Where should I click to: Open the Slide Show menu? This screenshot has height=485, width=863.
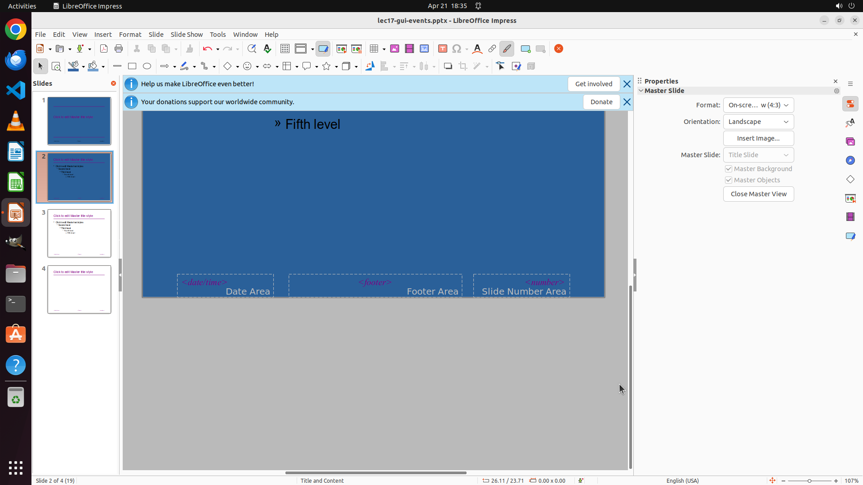[187, 34]
